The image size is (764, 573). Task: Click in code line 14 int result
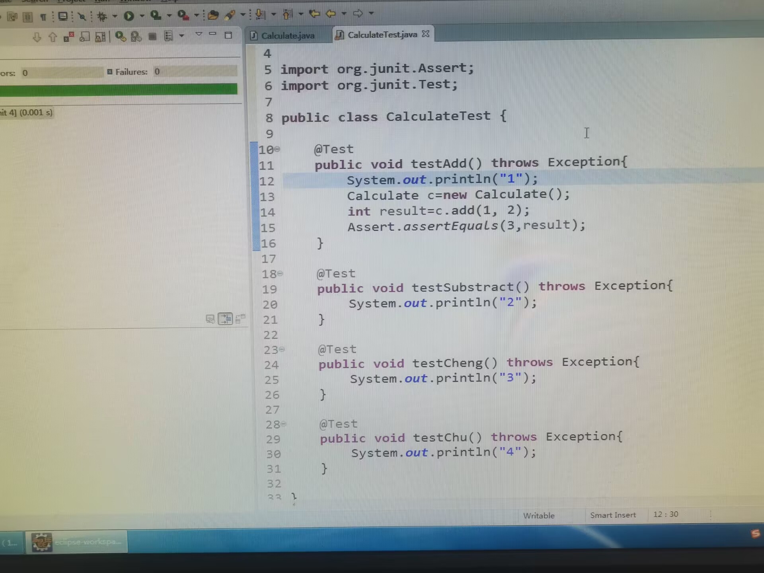(x=438, y=210)
